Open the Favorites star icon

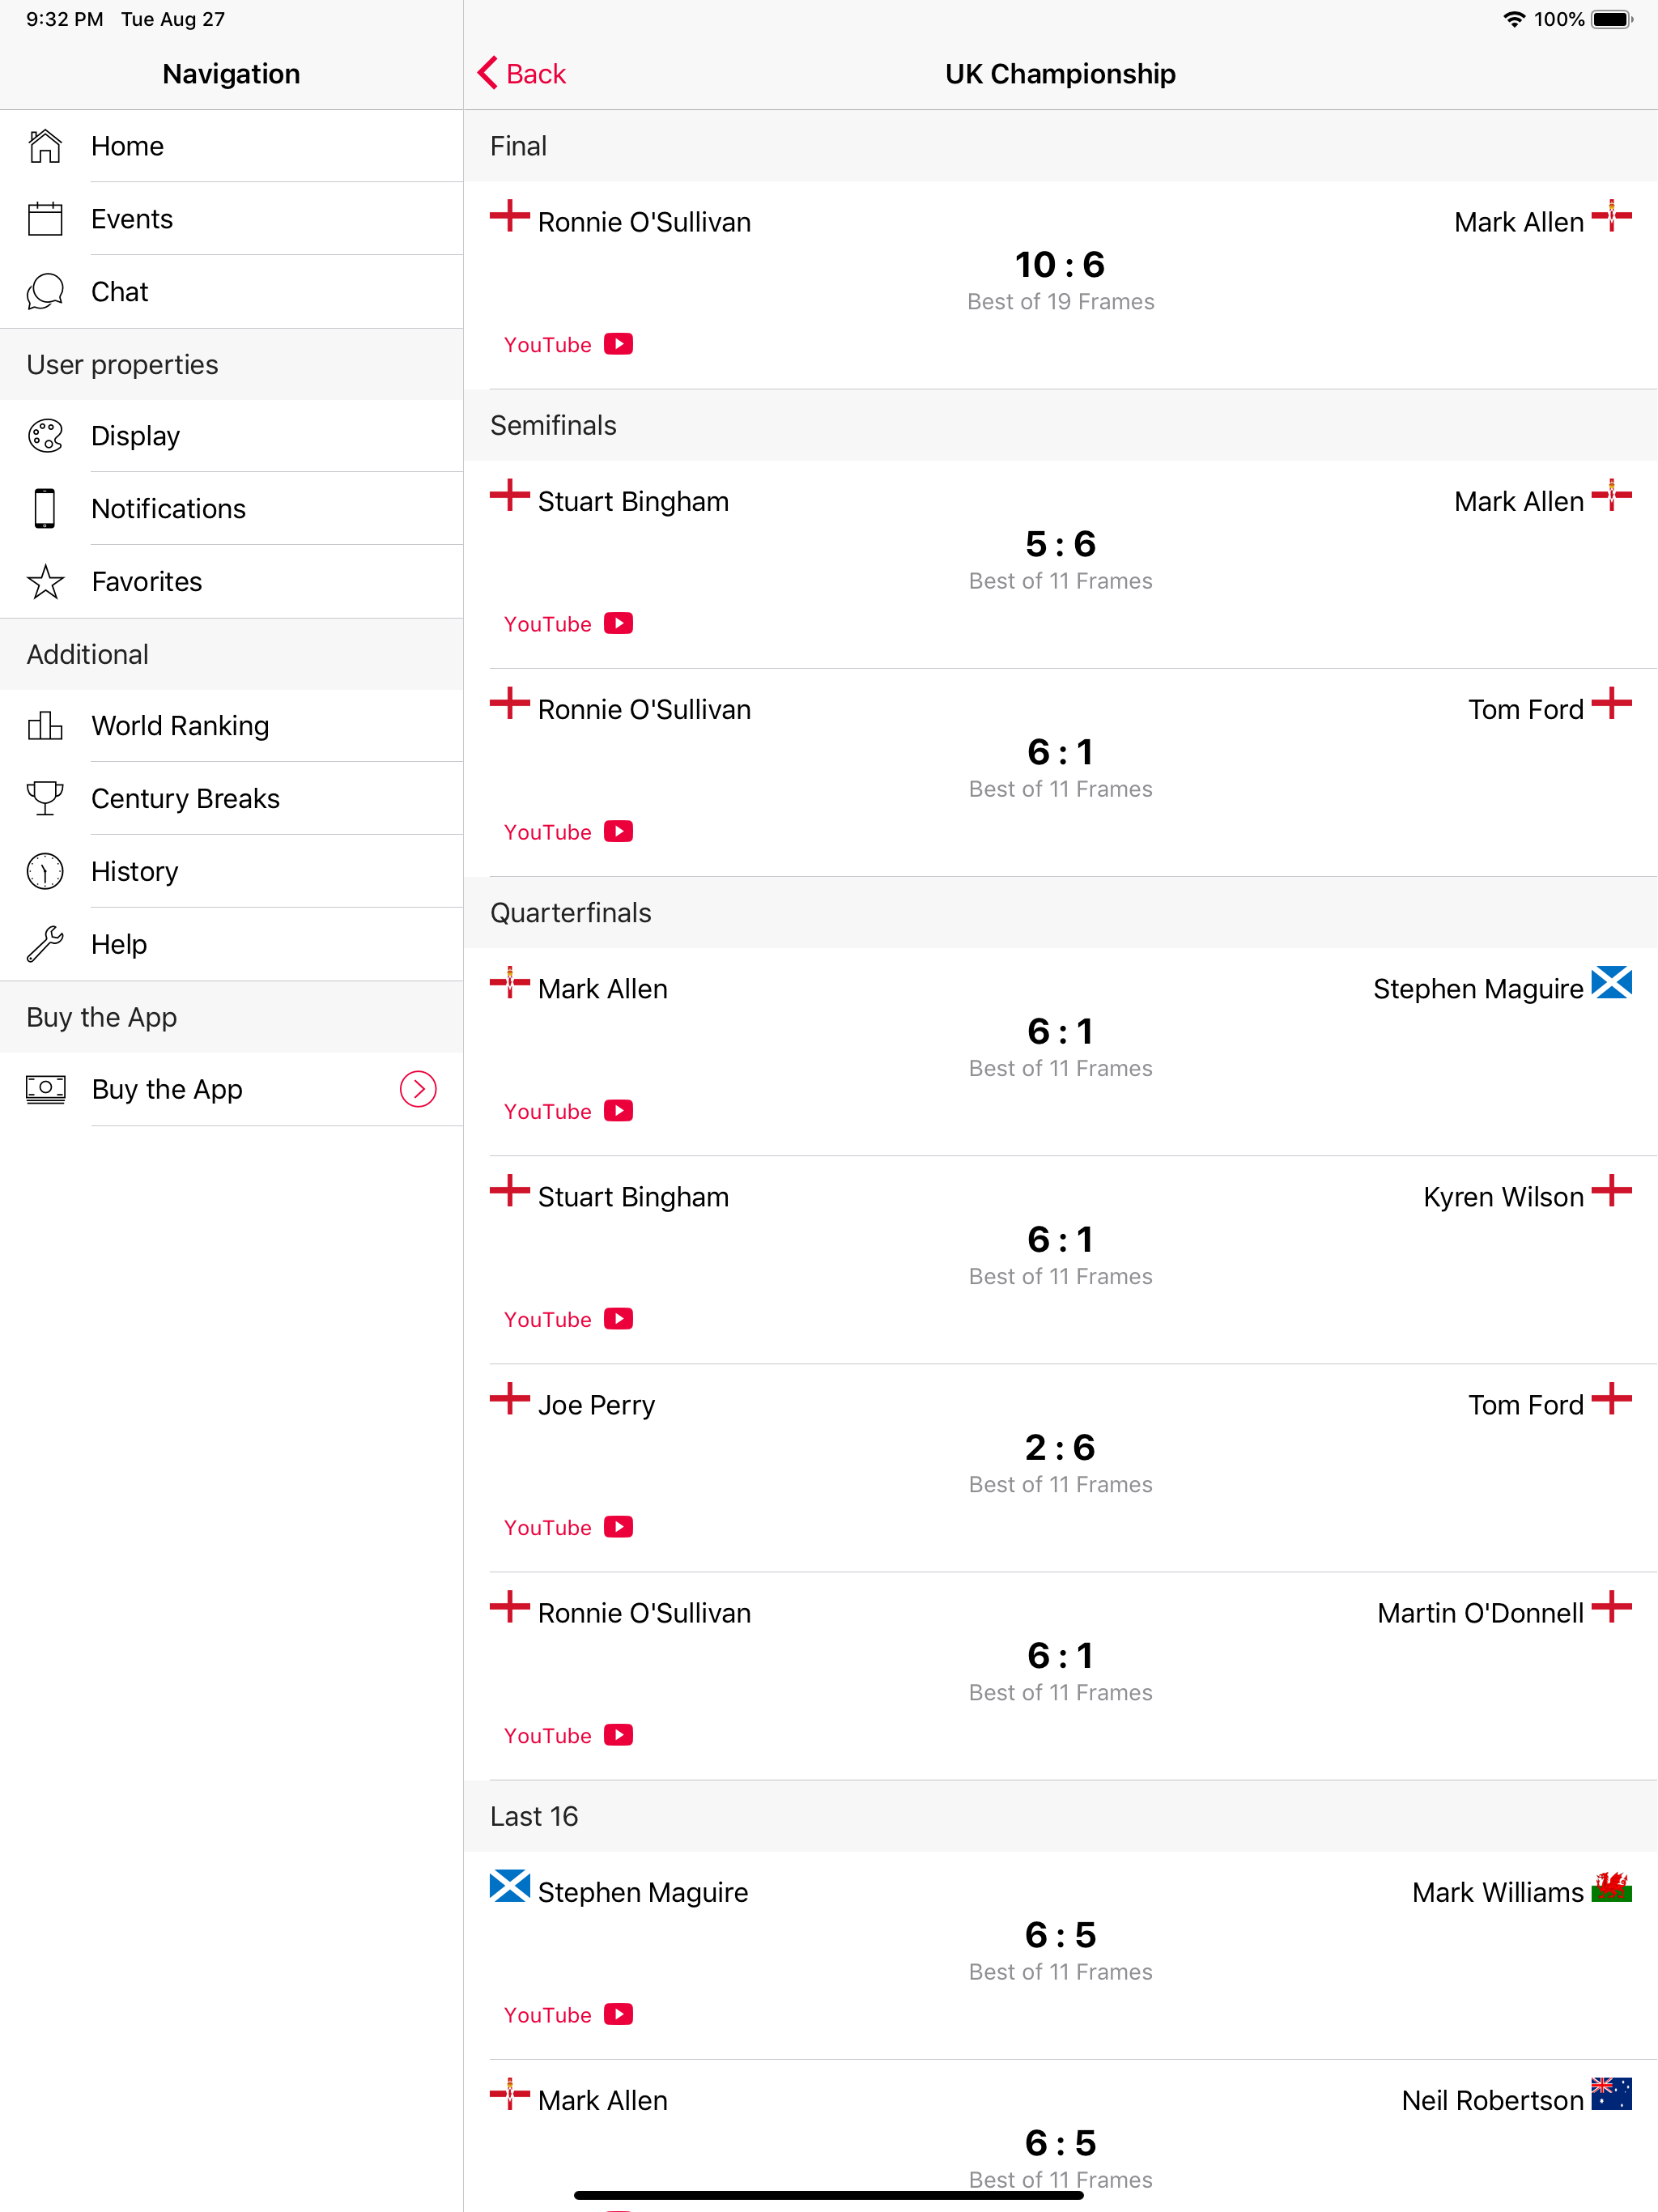click(x=45, y=582)
